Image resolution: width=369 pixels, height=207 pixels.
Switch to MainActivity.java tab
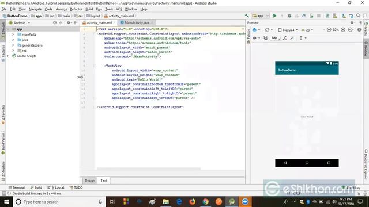137,22
